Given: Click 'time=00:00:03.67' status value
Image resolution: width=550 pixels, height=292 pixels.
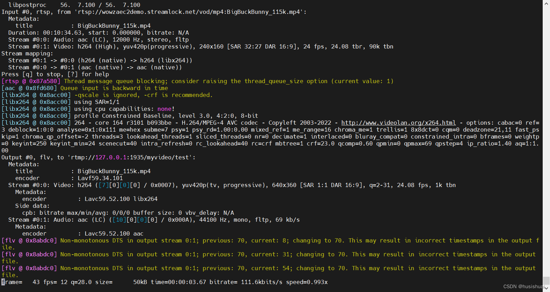Looking at the screenshot, I should pyautogui.click(x=178, y=282).
